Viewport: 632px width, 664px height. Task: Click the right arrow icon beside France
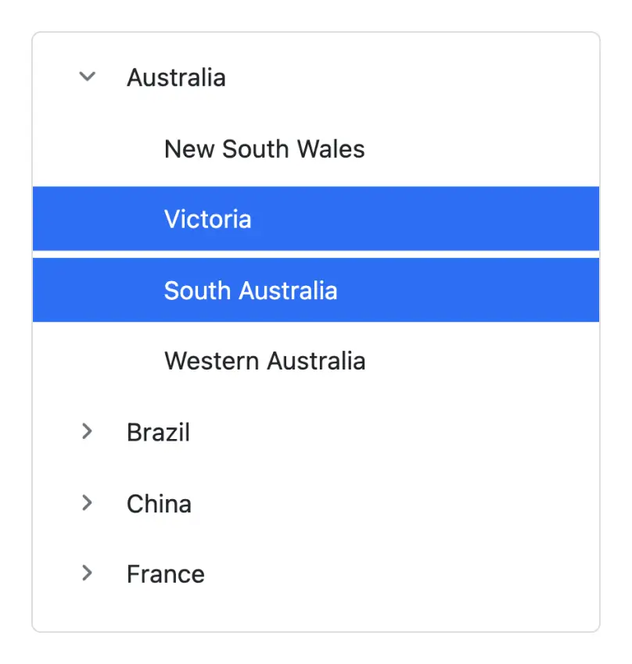88,574
